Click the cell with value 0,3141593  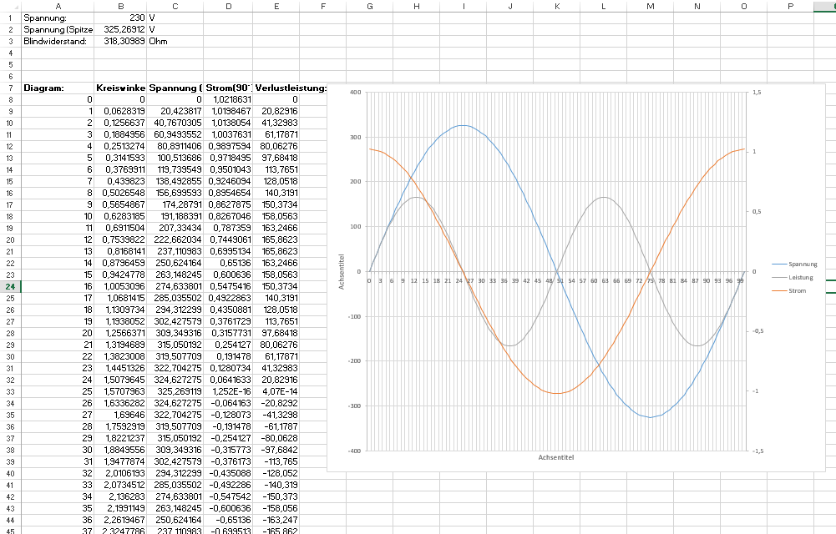coord(121,159)
